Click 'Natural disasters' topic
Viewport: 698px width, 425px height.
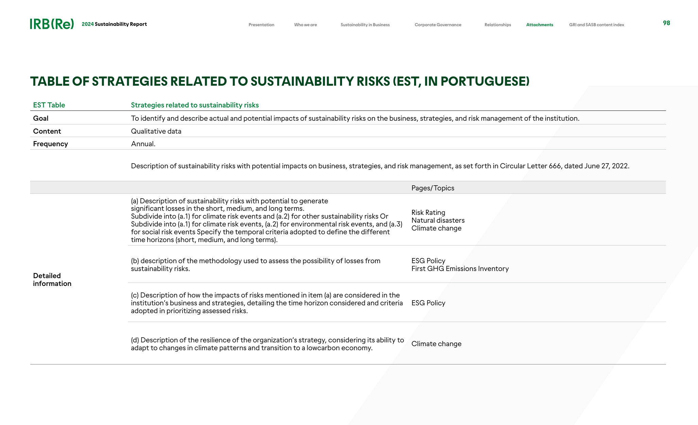pyautogui.click(x=438, y=220)
